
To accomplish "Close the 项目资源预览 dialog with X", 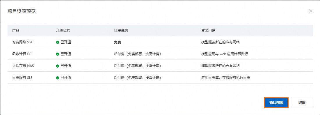I will [311, 11].
